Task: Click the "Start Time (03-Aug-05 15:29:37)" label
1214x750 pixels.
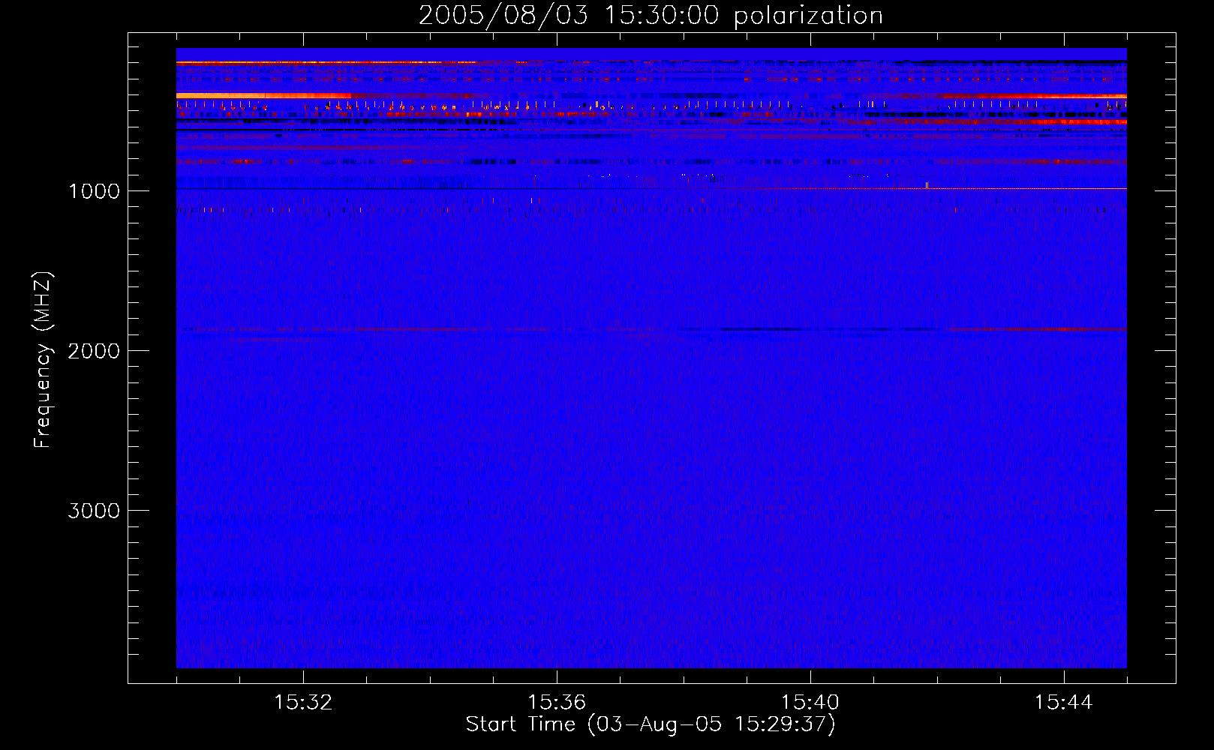Action: pos(651,724)
